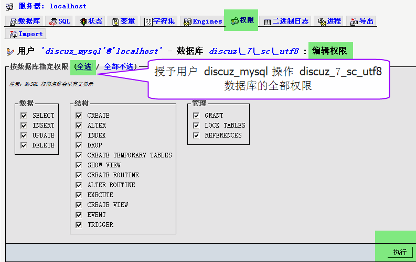
Task: Open the 数据库 tab icon
Action: (14, 21)
